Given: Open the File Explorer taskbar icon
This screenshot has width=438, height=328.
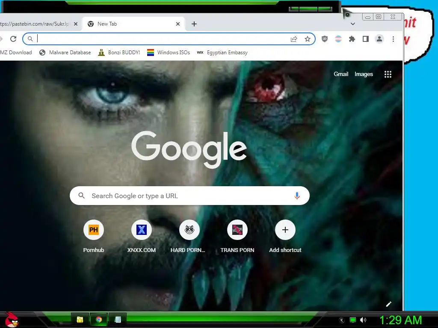Looking at the screenshot, I should [x=80, y=319].
